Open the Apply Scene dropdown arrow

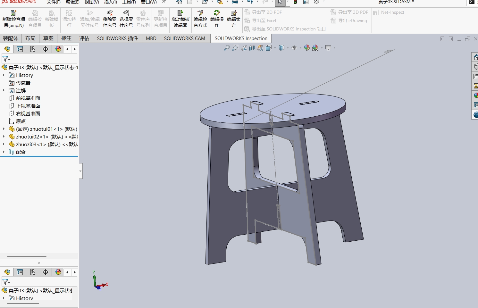pos(321,48)
